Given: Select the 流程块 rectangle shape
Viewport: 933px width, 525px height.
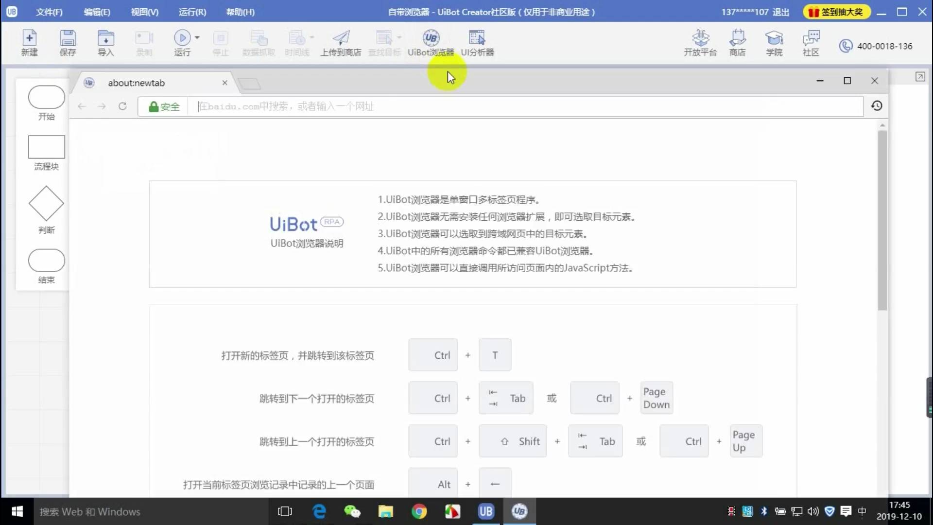Looking at the screenshot, I should (47, 147).
